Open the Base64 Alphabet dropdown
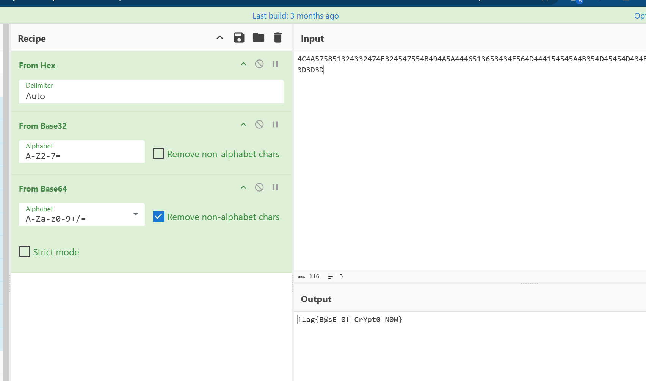 [x=135, y=214]
